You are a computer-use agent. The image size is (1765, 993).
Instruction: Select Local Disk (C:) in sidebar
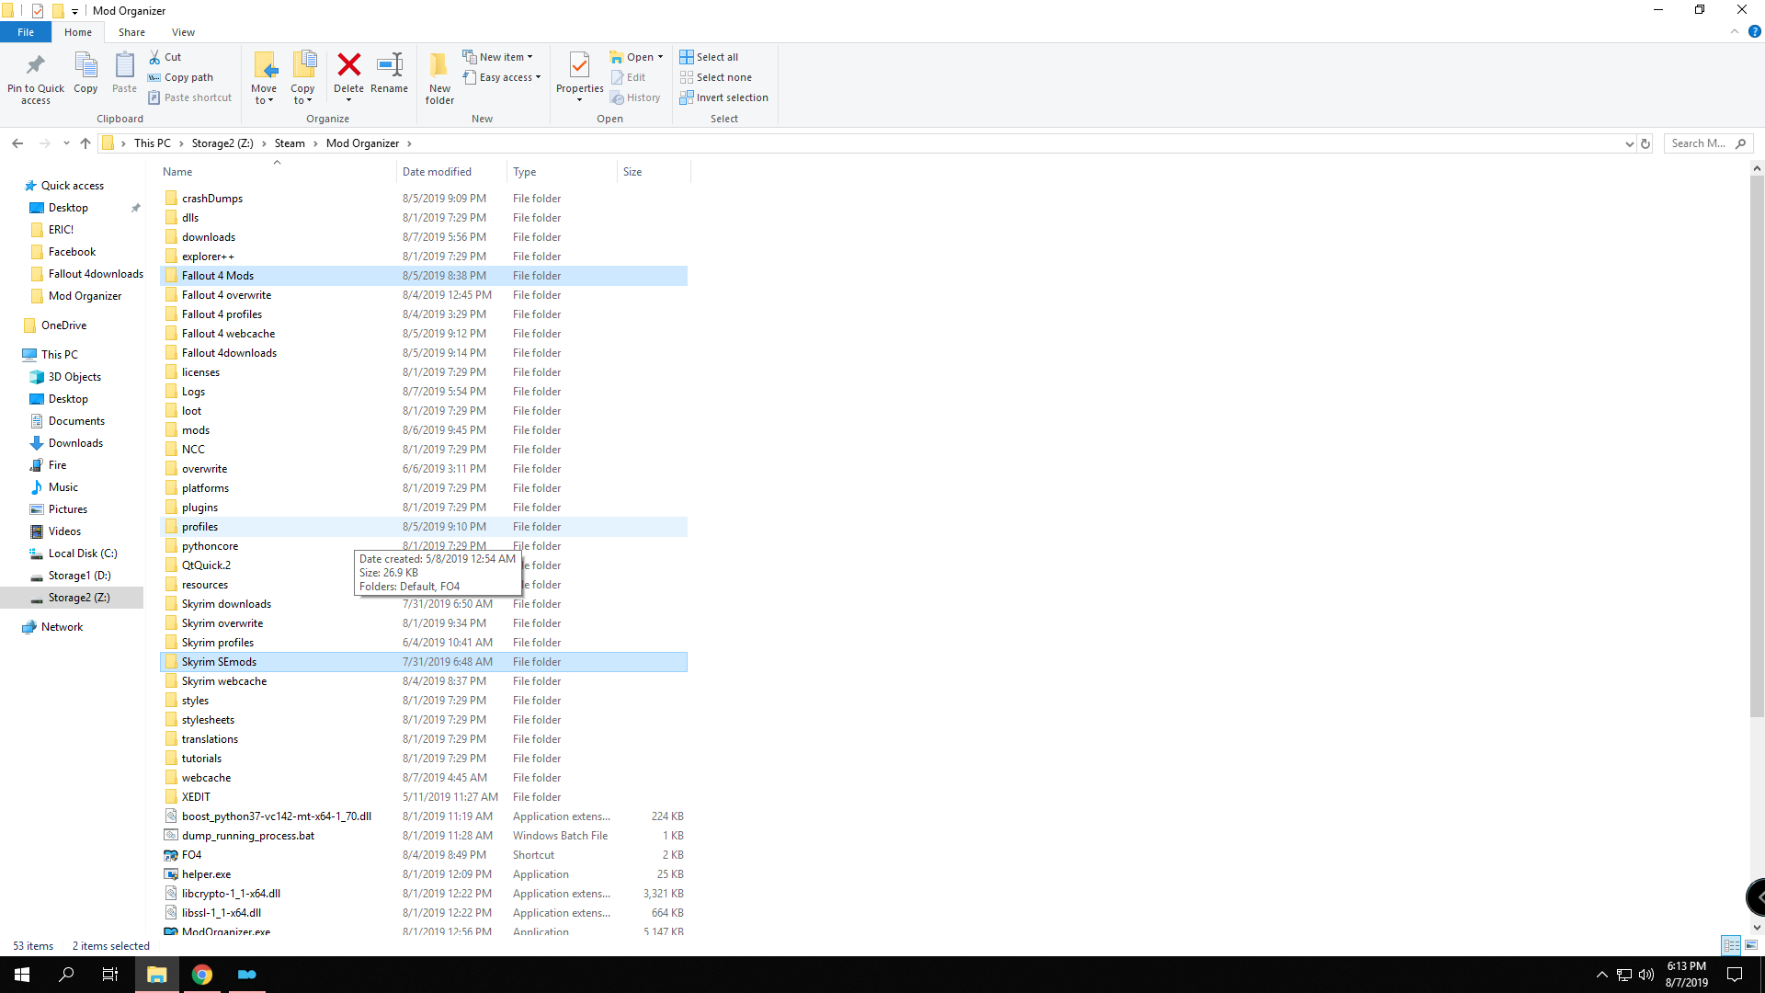tap(83, 554)
